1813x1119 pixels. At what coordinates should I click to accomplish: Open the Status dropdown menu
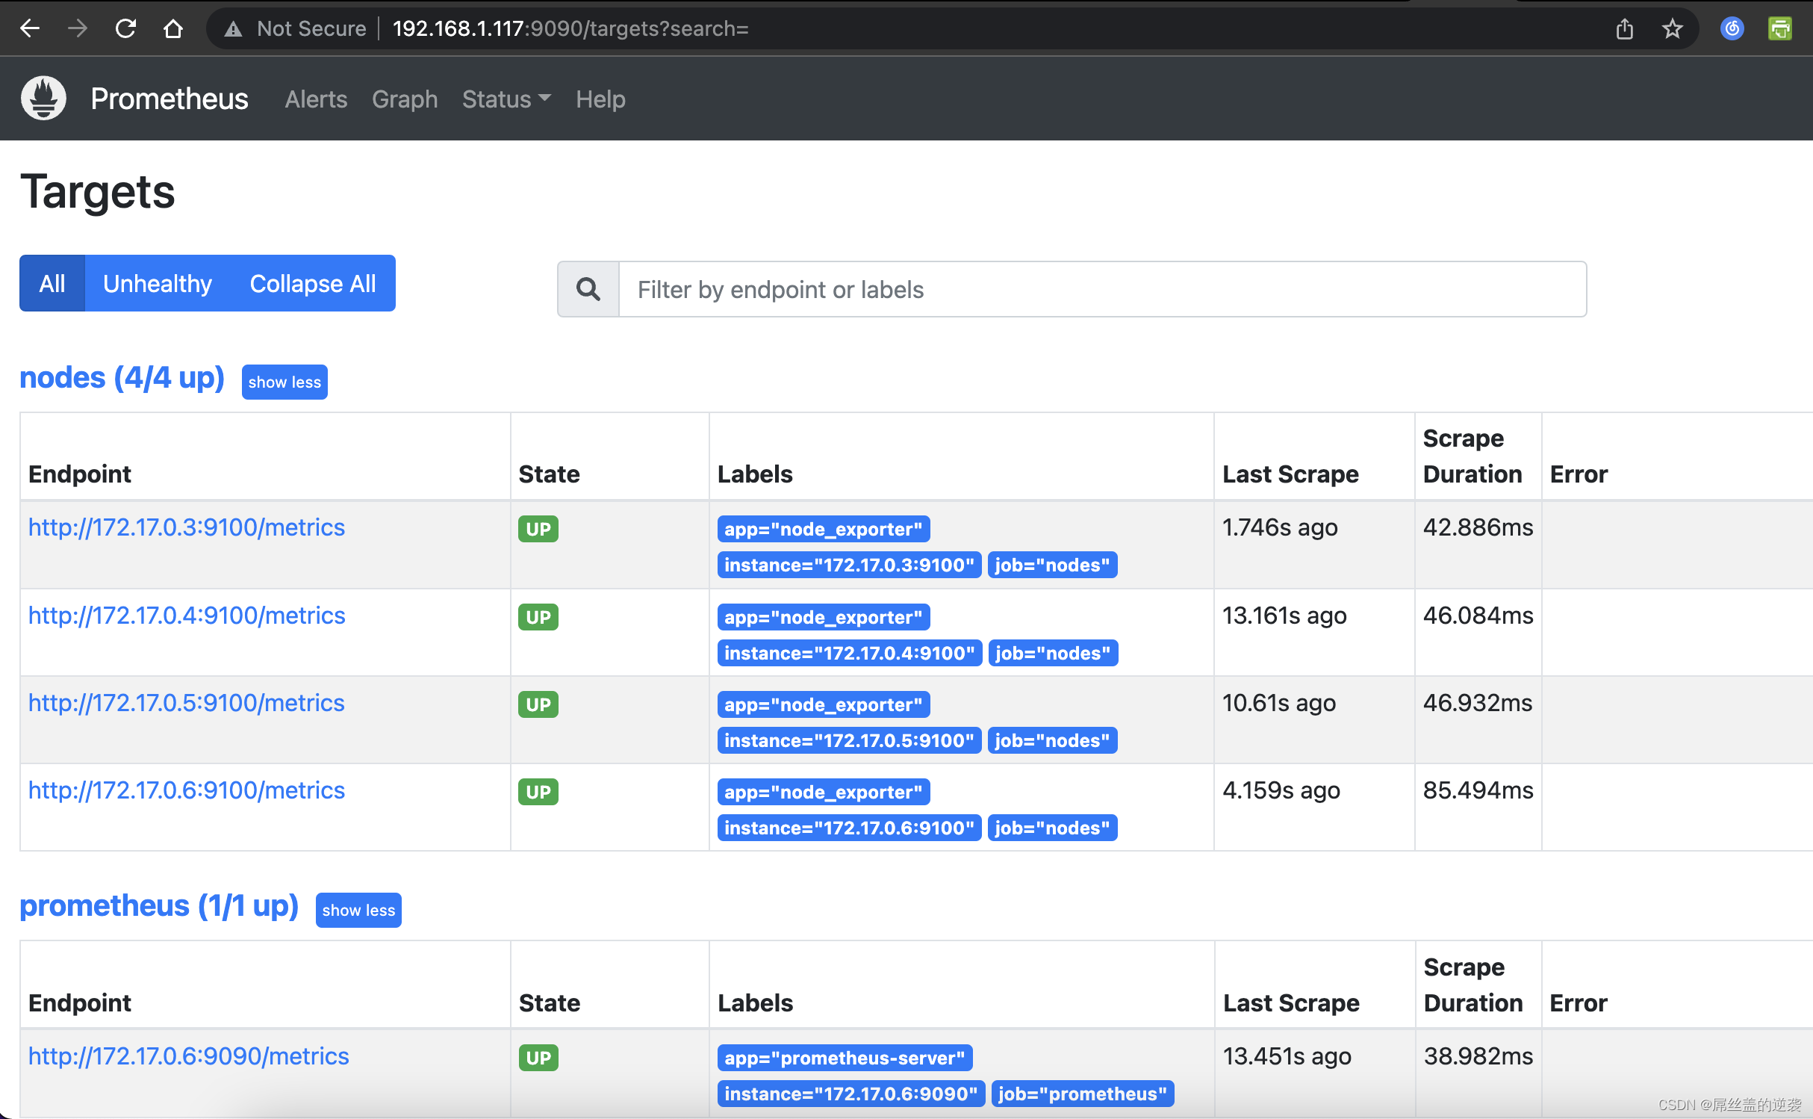coord(506,99)
